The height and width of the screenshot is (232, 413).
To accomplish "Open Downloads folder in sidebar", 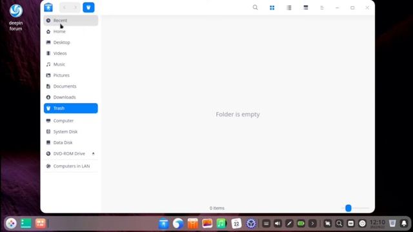I will (x=70, y=97).
